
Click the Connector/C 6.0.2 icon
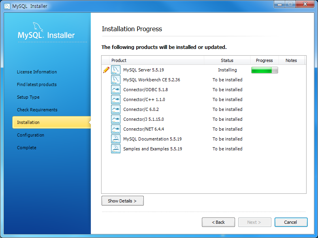(x=116, y=109)
